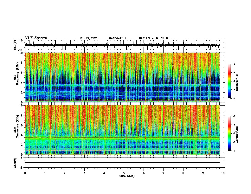
Task: Click the "9" tick on the time axis
Action: 203,173
